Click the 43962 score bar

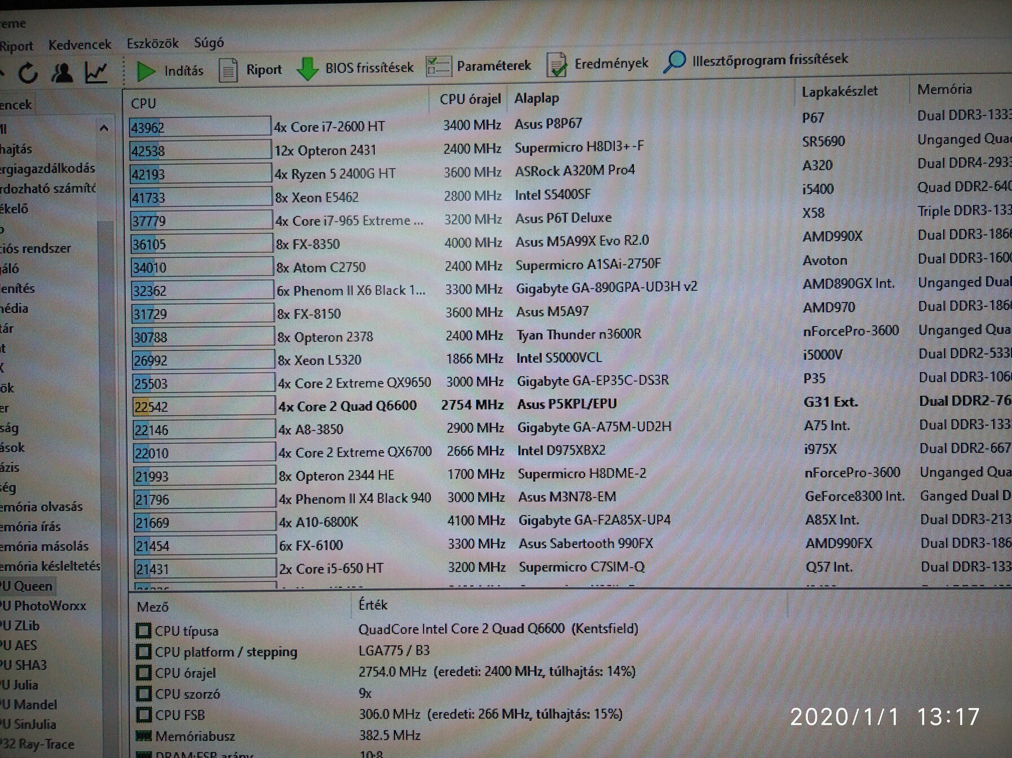tap(200, 127)
